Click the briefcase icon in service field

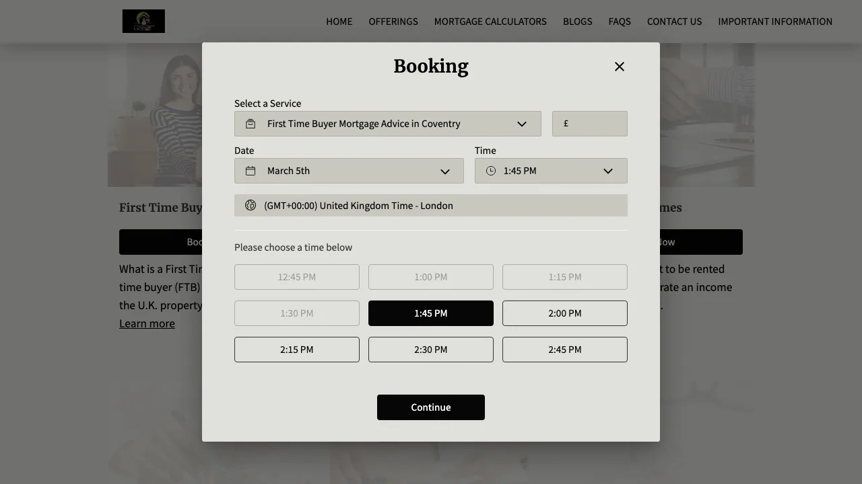pyautogui.click(x=251, y=124)
